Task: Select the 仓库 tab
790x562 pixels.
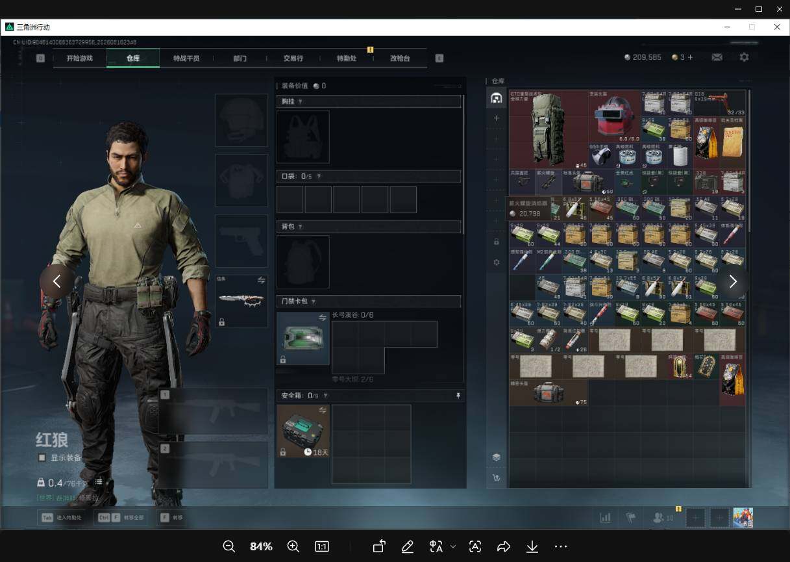Action: [x=133, y=58]
